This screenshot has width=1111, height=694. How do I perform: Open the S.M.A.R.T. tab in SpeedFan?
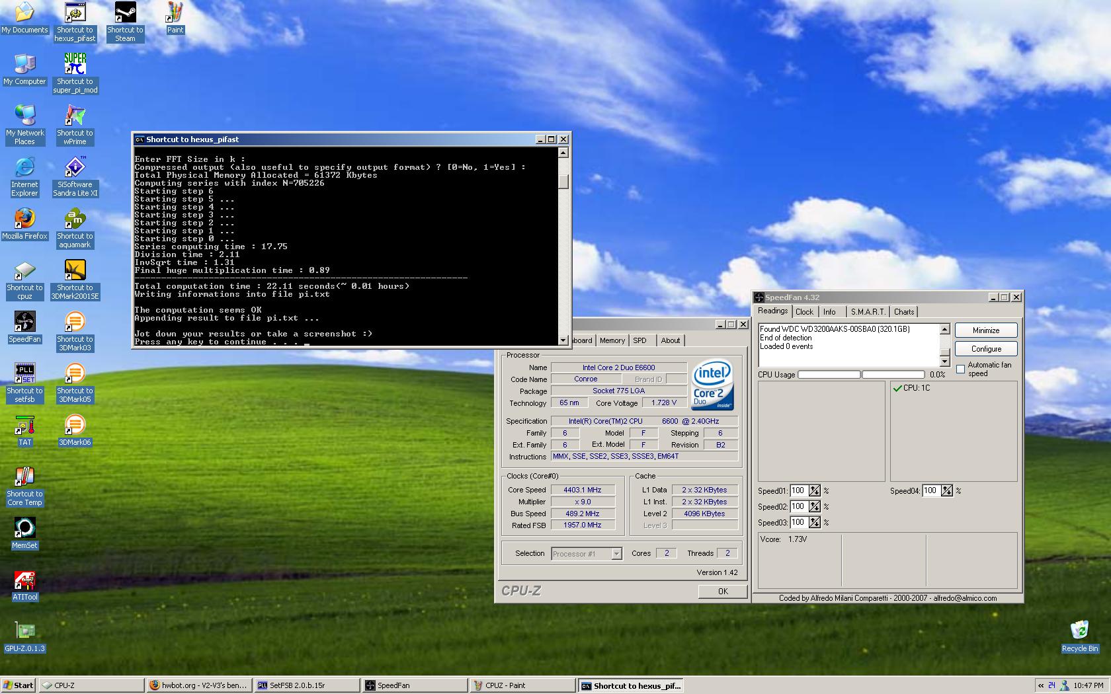click(868, 312)
